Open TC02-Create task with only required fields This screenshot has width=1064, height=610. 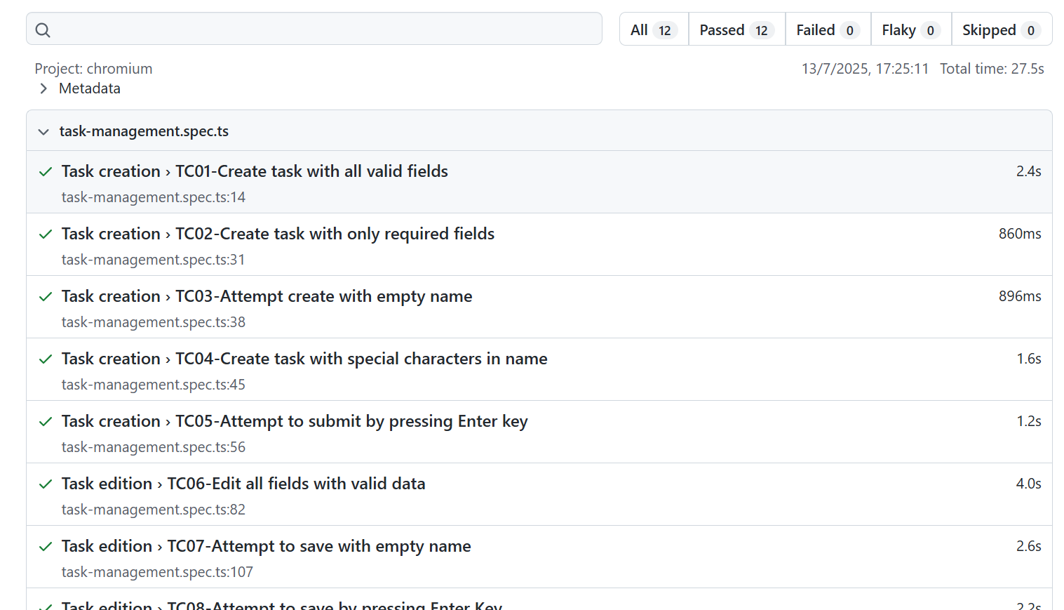(278, 234)
